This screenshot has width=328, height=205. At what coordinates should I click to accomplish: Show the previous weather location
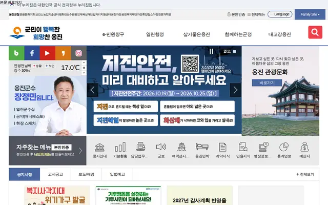click(x=84, y=63)
